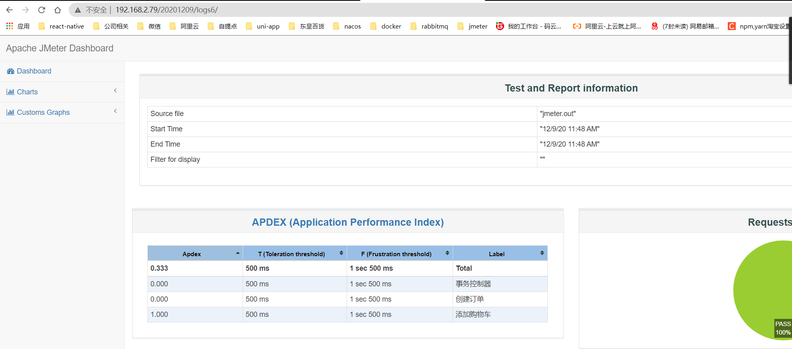
Task: Click the Charts bar-graph icon
Action: click(x=10, y=92)
